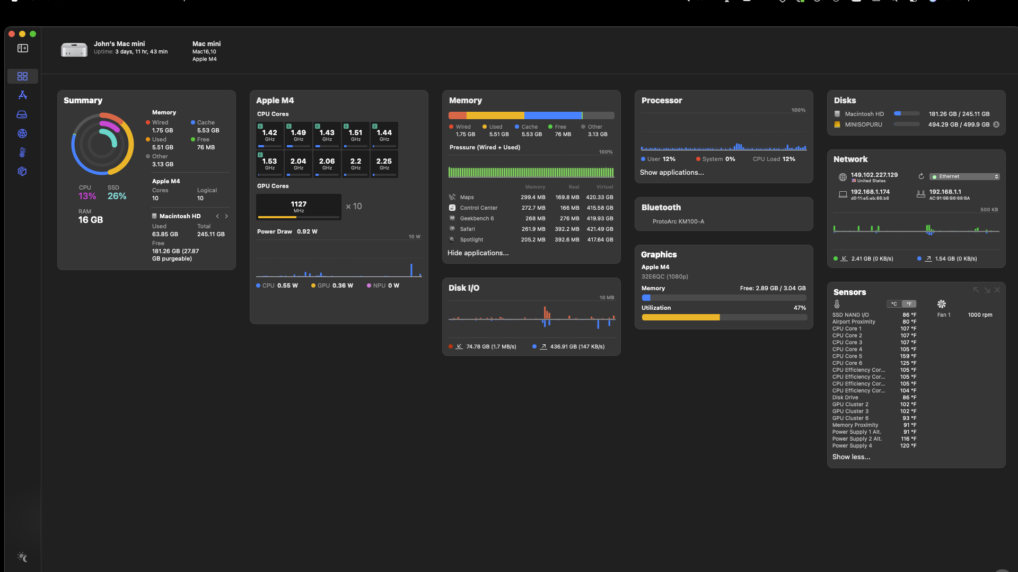Collapse the sensor list with Show less
This screenshot has width=1018, height=572.
tap(851, 457)
